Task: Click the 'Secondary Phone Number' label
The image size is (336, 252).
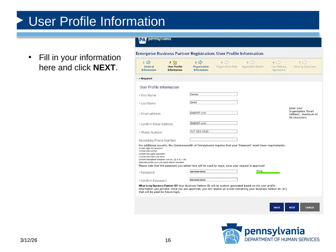Action: 157,140
